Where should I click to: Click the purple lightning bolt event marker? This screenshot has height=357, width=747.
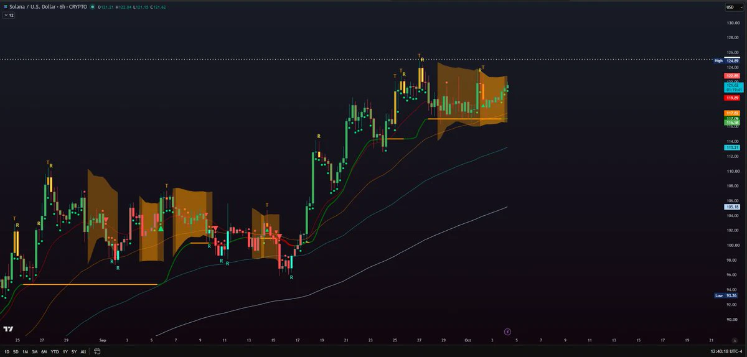point(507,332)
